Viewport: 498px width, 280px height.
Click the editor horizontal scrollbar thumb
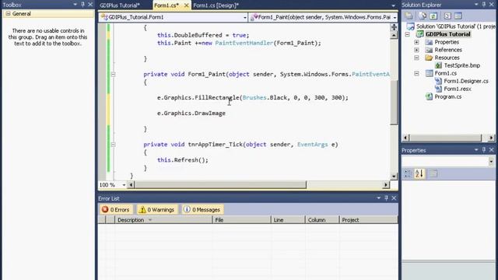[x=220, y=184]
